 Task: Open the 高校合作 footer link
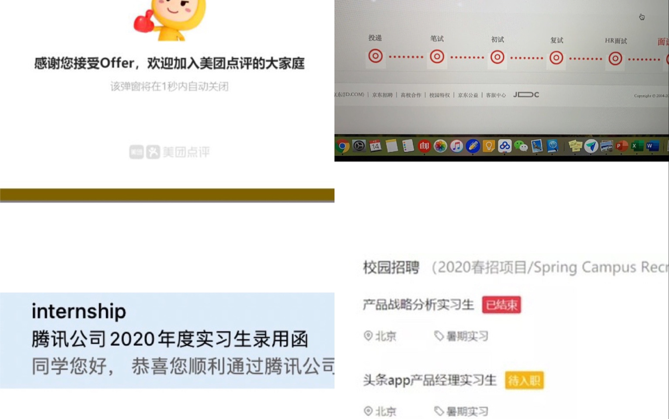(x=411, y=95)
